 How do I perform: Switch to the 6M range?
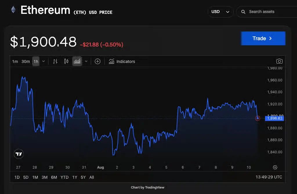pos(54,177)
